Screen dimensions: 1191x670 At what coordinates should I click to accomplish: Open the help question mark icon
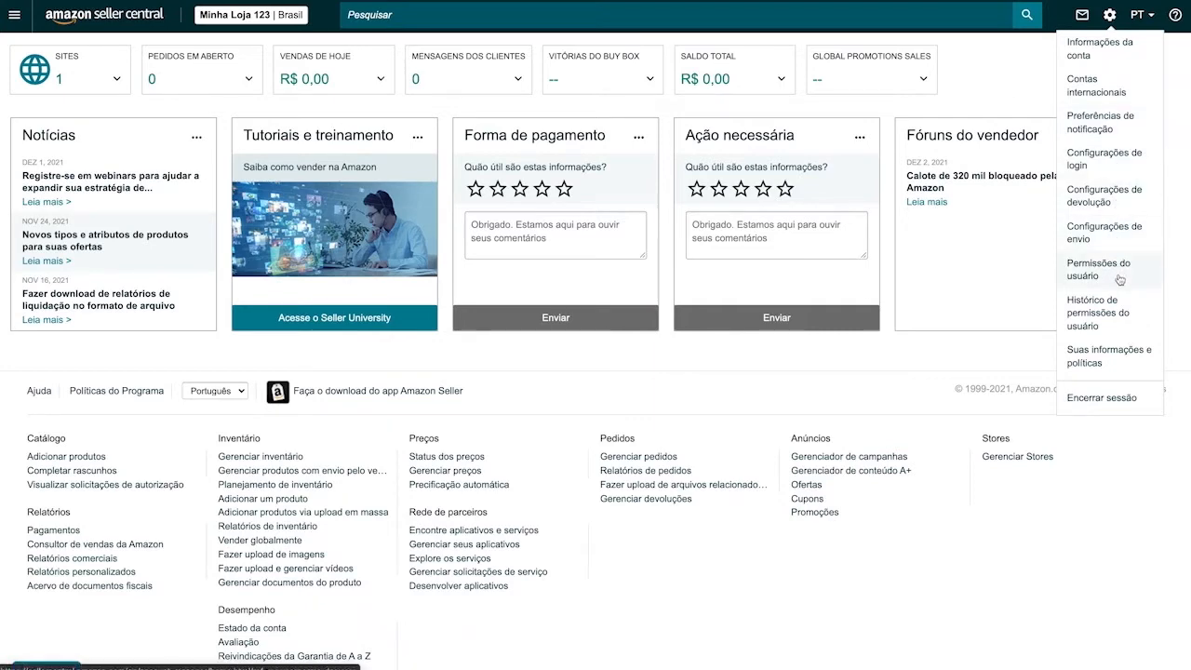pyautogui.click(x=1175, y=15)
